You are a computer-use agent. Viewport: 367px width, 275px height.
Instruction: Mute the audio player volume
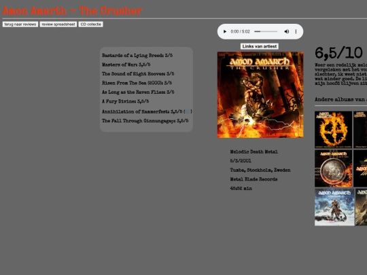(287, 31)
